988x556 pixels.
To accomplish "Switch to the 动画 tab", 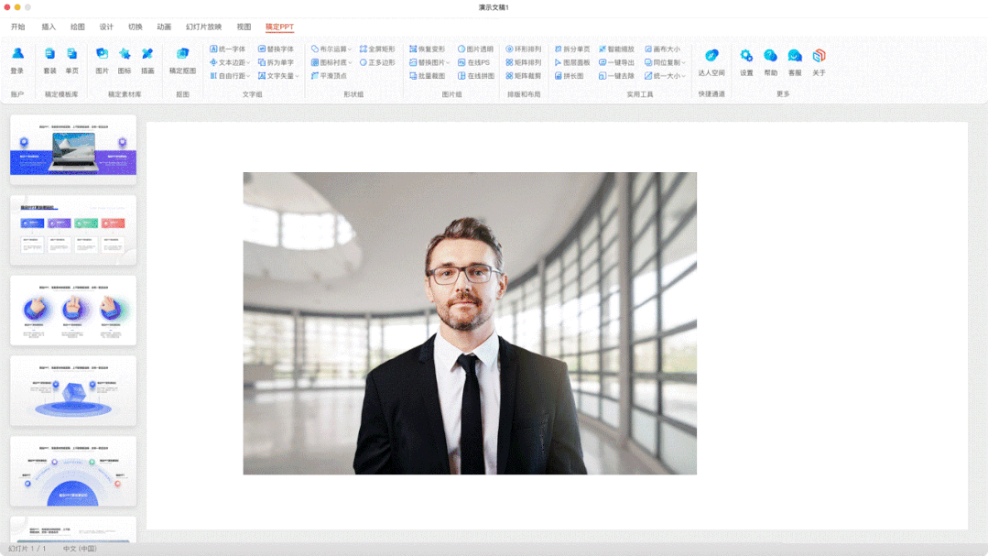I will click(164, 27).
